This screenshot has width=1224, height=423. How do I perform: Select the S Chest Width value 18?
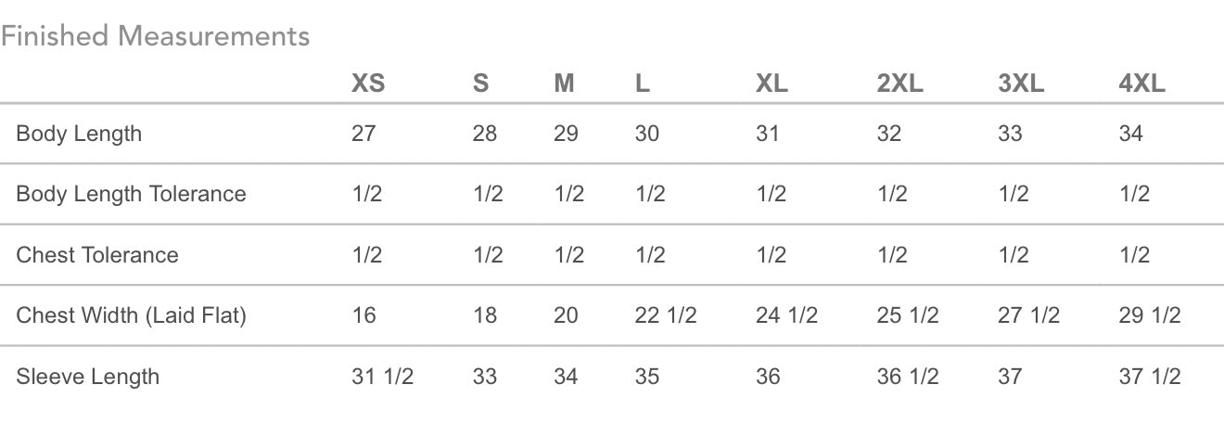pos(485,315)
